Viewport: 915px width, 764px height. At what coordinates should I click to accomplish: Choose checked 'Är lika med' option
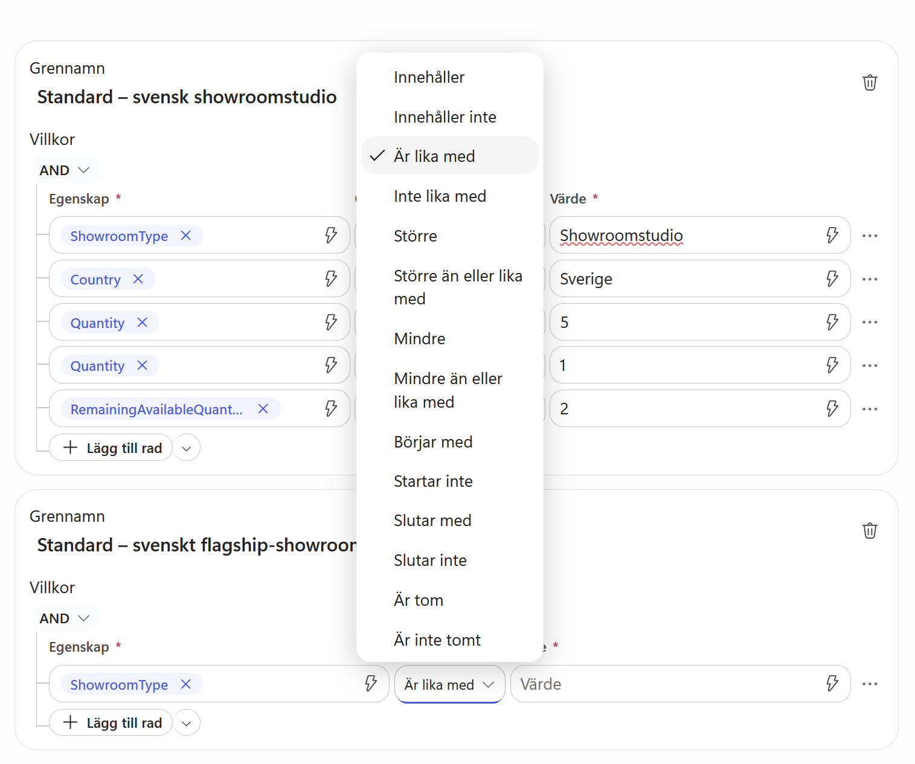coord(450,156)
